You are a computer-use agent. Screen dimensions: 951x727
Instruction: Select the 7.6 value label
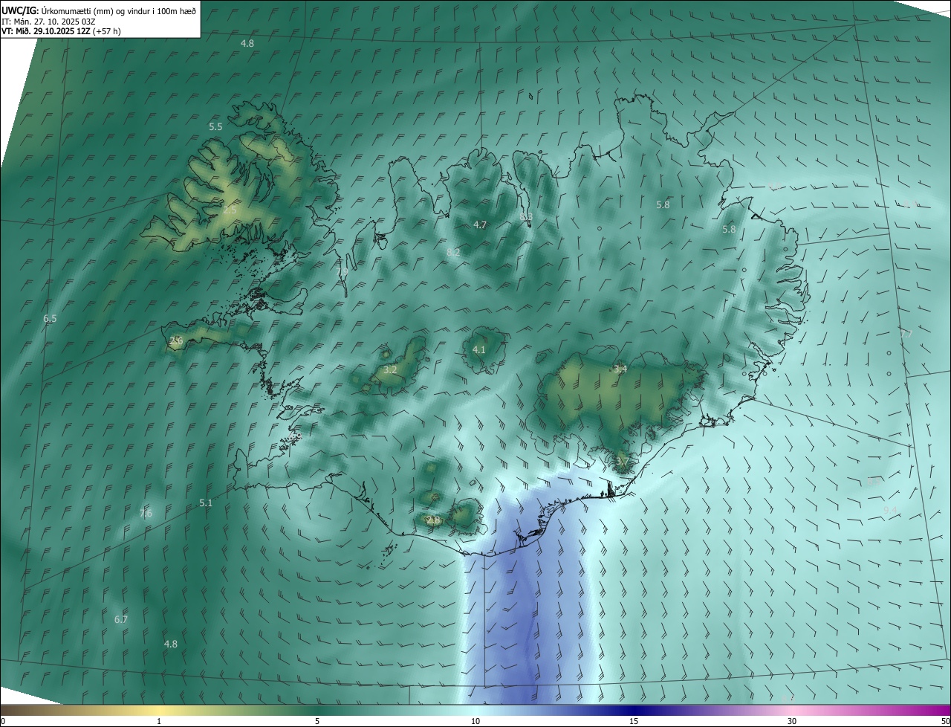(146, 513)
